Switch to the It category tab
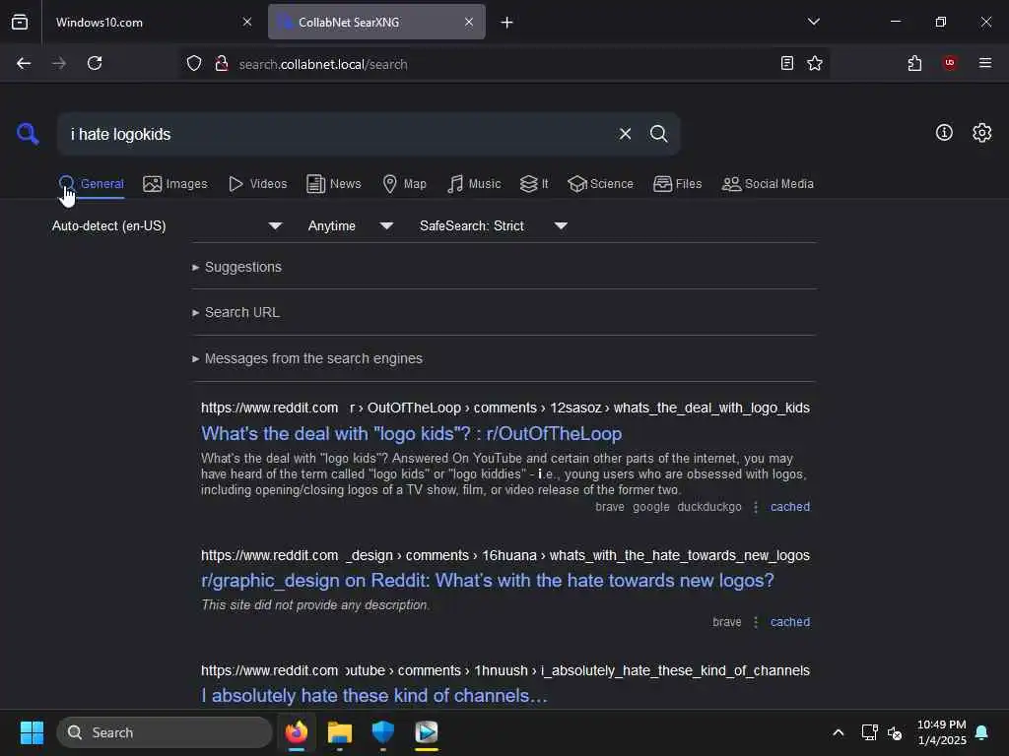The image size is (1009, 756). point(534,184)
